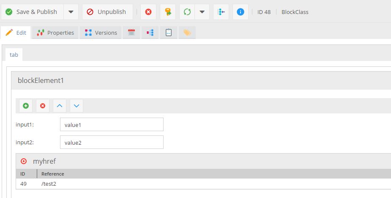Viewport: 391px width, 198px height.
Task: Click the input1 field containing value1
Action: (112, 125)
